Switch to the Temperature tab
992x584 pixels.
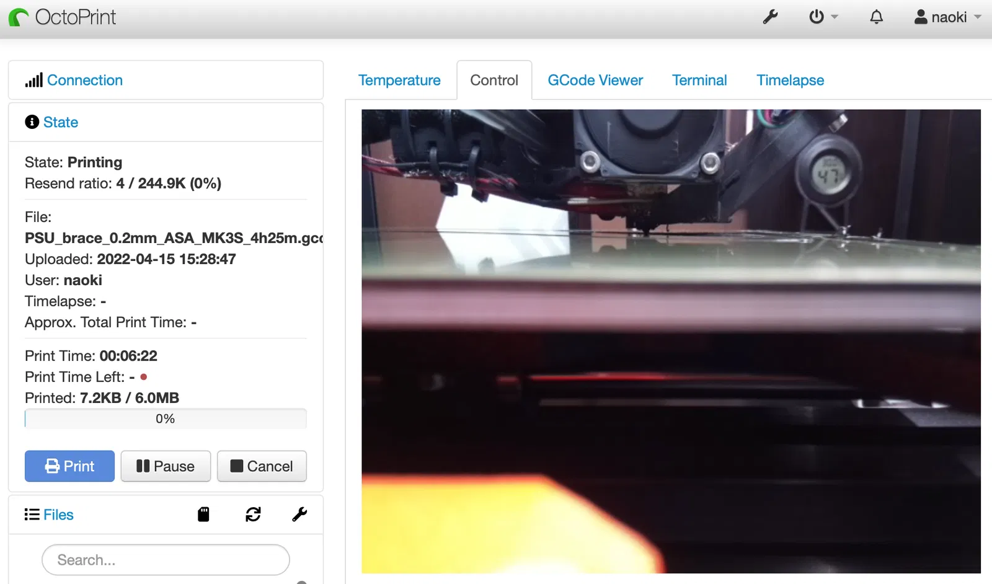(x=399, y=80)
